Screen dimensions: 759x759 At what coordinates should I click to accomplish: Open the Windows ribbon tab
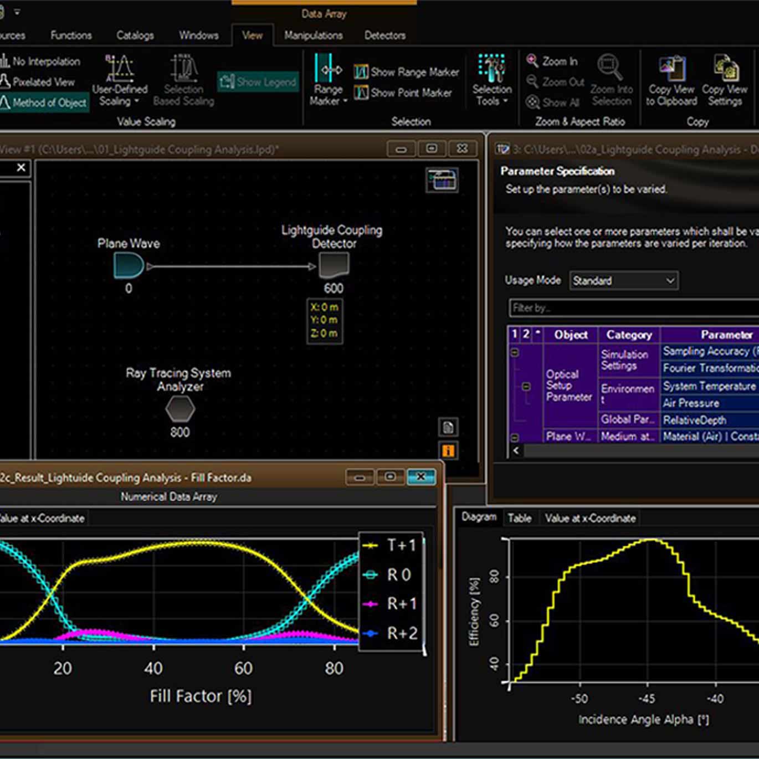click(x=198, y=35)
